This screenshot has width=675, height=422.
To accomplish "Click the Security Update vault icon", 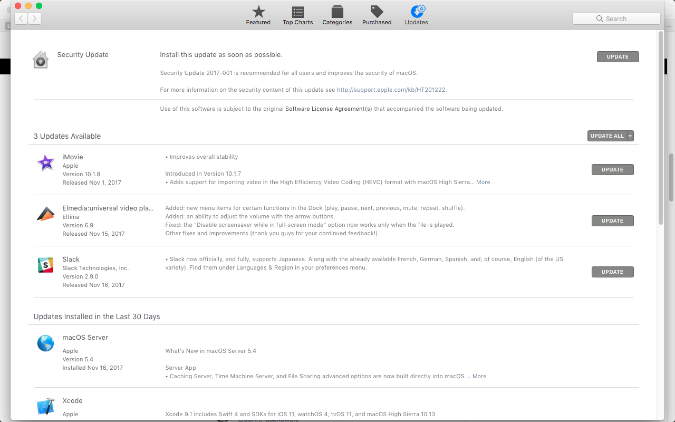I will pos(41,60).
